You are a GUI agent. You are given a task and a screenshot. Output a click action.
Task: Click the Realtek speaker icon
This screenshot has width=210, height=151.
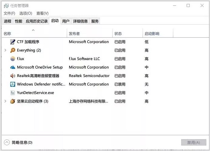pos(13,76)
